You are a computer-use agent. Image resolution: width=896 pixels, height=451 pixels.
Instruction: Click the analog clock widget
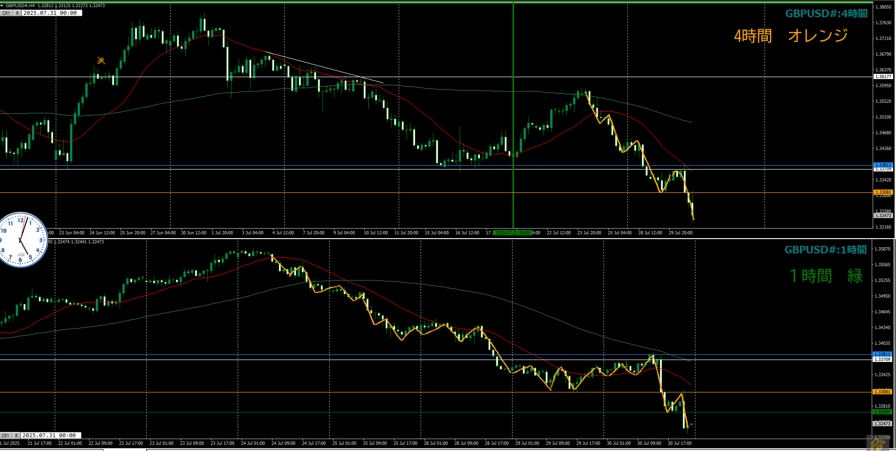(x=21, y=240)
